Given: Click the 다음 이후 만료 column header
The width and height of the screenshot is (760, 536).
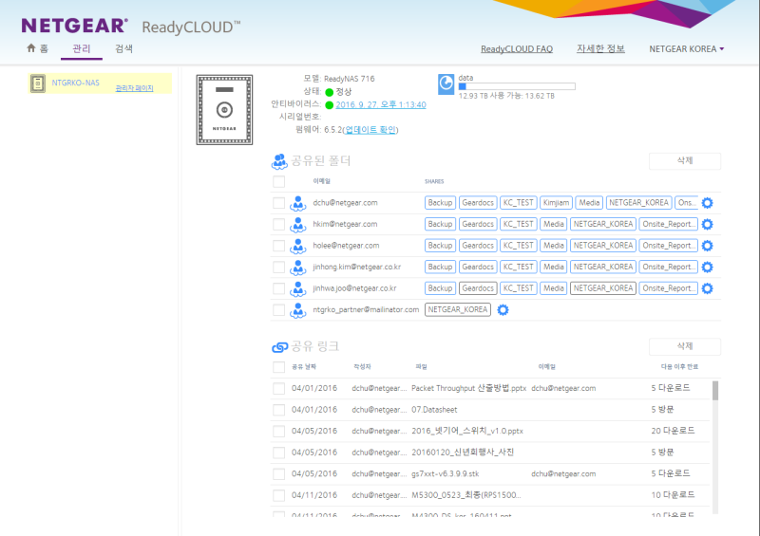Looking at the screenshot, I should [x=679, y=367].
